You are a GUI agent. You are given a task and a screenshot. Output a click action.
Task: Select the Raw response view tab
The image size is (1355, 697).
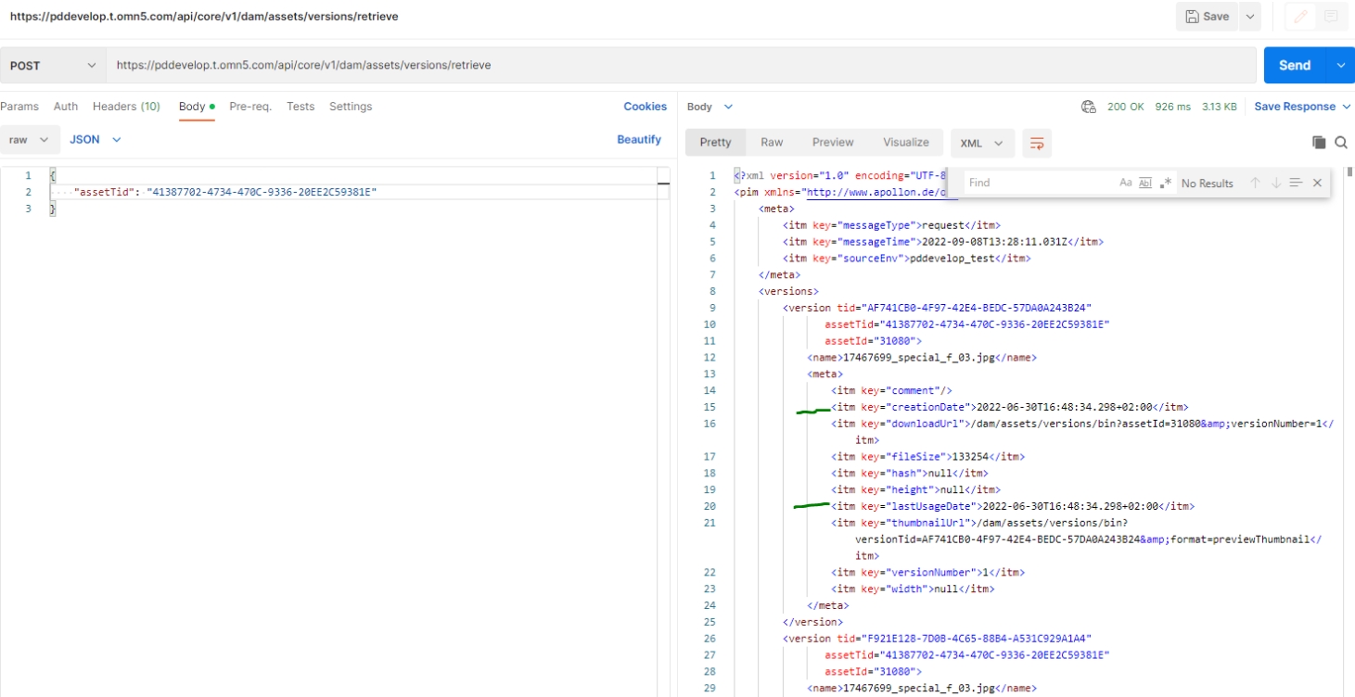(772, 143)
